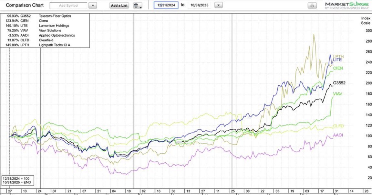Viewport: 372px width, 195px height.
Task: Click the printer icon
Action: 312,5
